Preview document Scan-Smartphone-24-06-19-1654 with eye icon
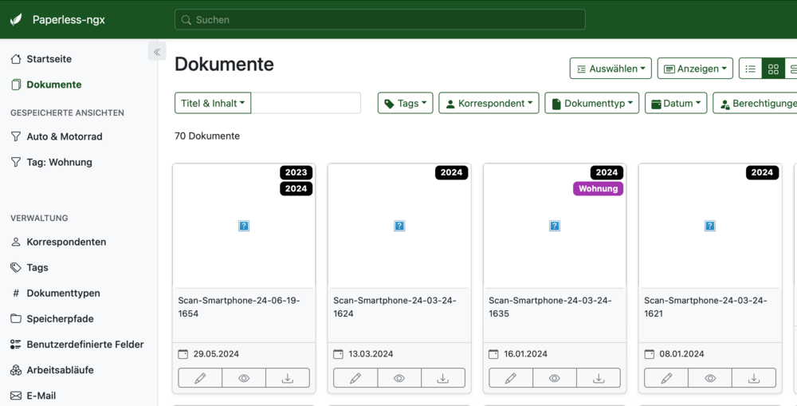Image resolution: width=797 pixels, height=406 pixels. (244, 378)
